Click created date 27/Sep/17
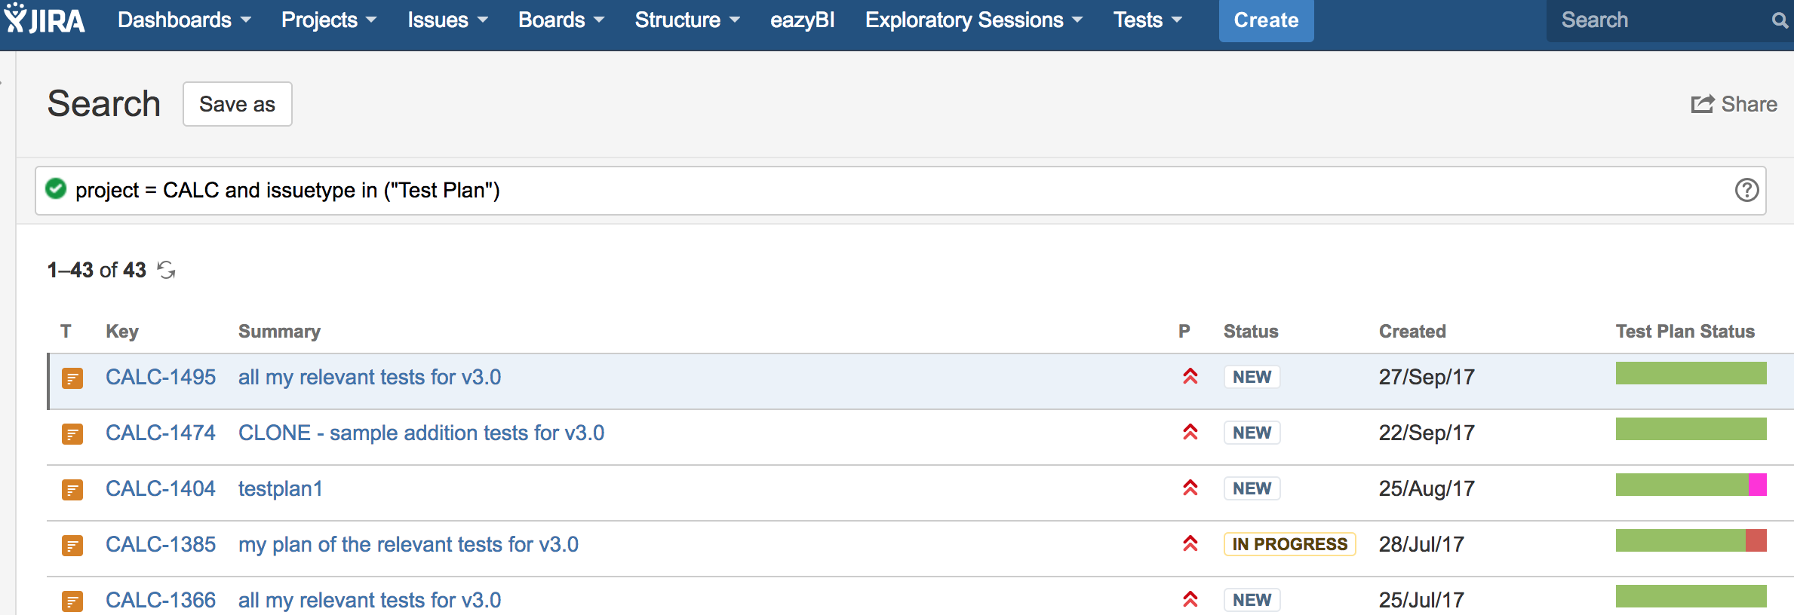 tap(1427, 377)
